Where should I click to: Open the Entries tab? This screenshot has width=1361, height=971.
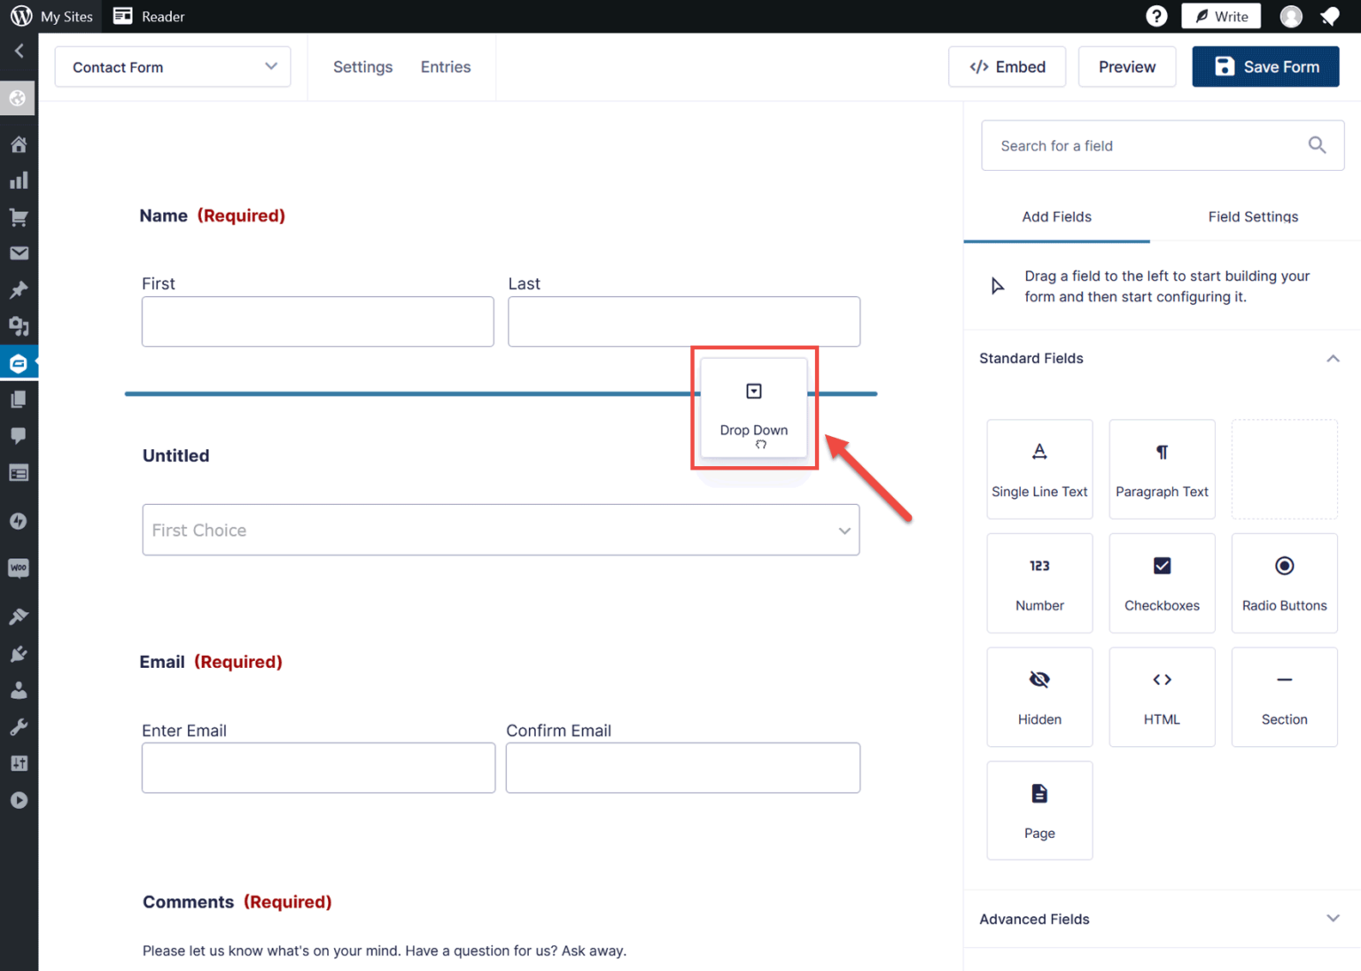446,66
